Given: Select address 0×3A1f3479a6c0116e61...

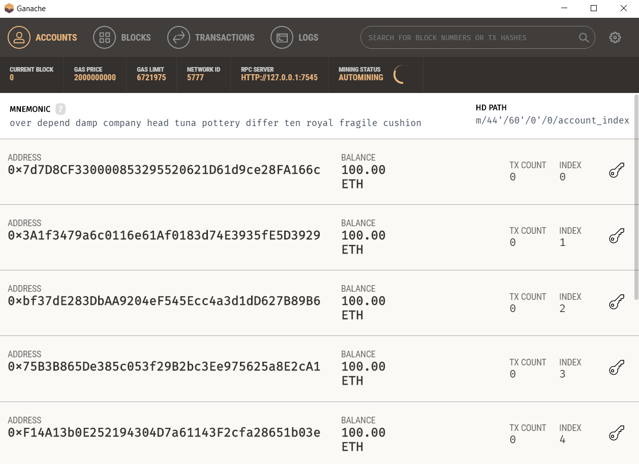Looking at the screenshot, I should 164,236.
